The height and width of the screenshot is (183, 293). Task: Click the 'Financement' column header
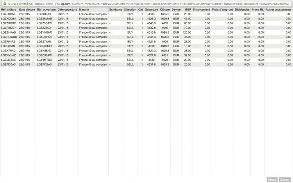click(x=202, y=9)
